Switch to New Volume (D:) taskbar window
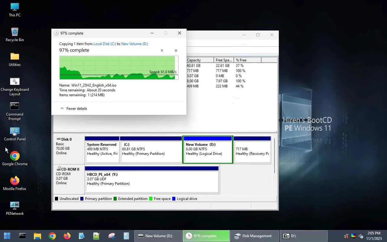This screenshot has height=242, width=387. click(158, 236)
